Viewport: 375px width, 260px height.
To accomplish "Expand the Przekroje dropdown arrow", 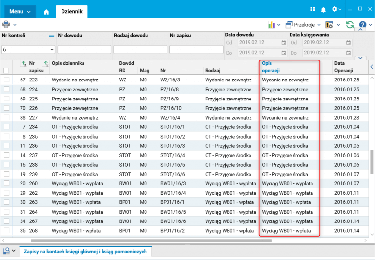I will (319, 25).
